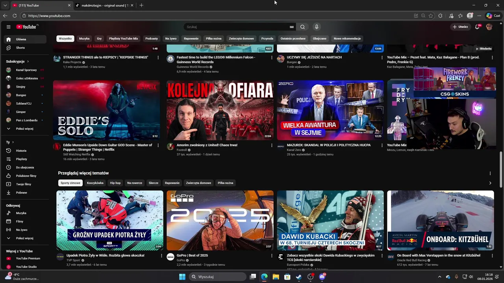Expand Pokaż więcej under subscriptions

click(25, 129)
